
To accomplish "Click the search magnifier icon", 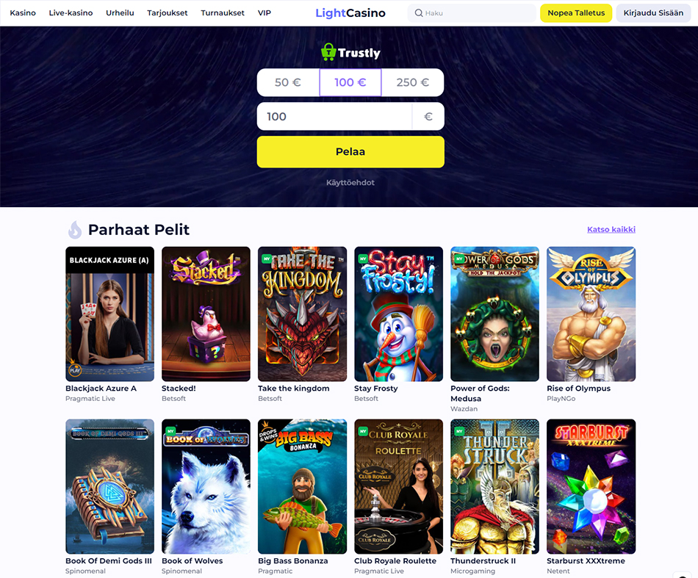I will 419,13.
